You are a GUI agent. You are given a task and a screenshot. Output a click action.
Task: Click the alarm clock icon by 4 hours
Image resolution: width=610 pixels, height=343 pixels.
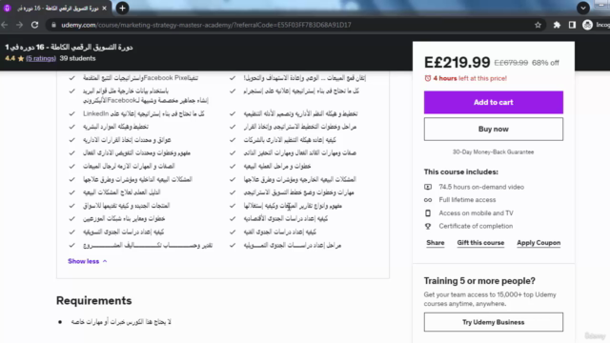coord(428,78)
